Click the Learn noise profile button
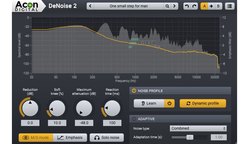The width and height of the screenshot is (249, 144). tap(149, 103)
